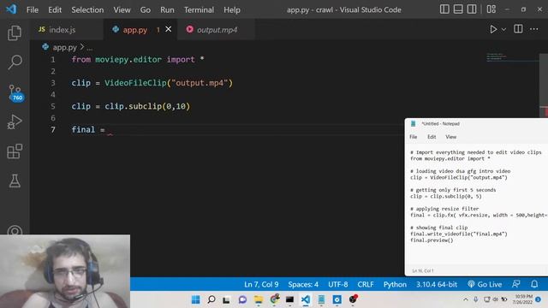Viewport: 548px width, 308px height.
Task: Click the editor vertical scrollbar
Action: pyautogui.click(x=544, y=86)
